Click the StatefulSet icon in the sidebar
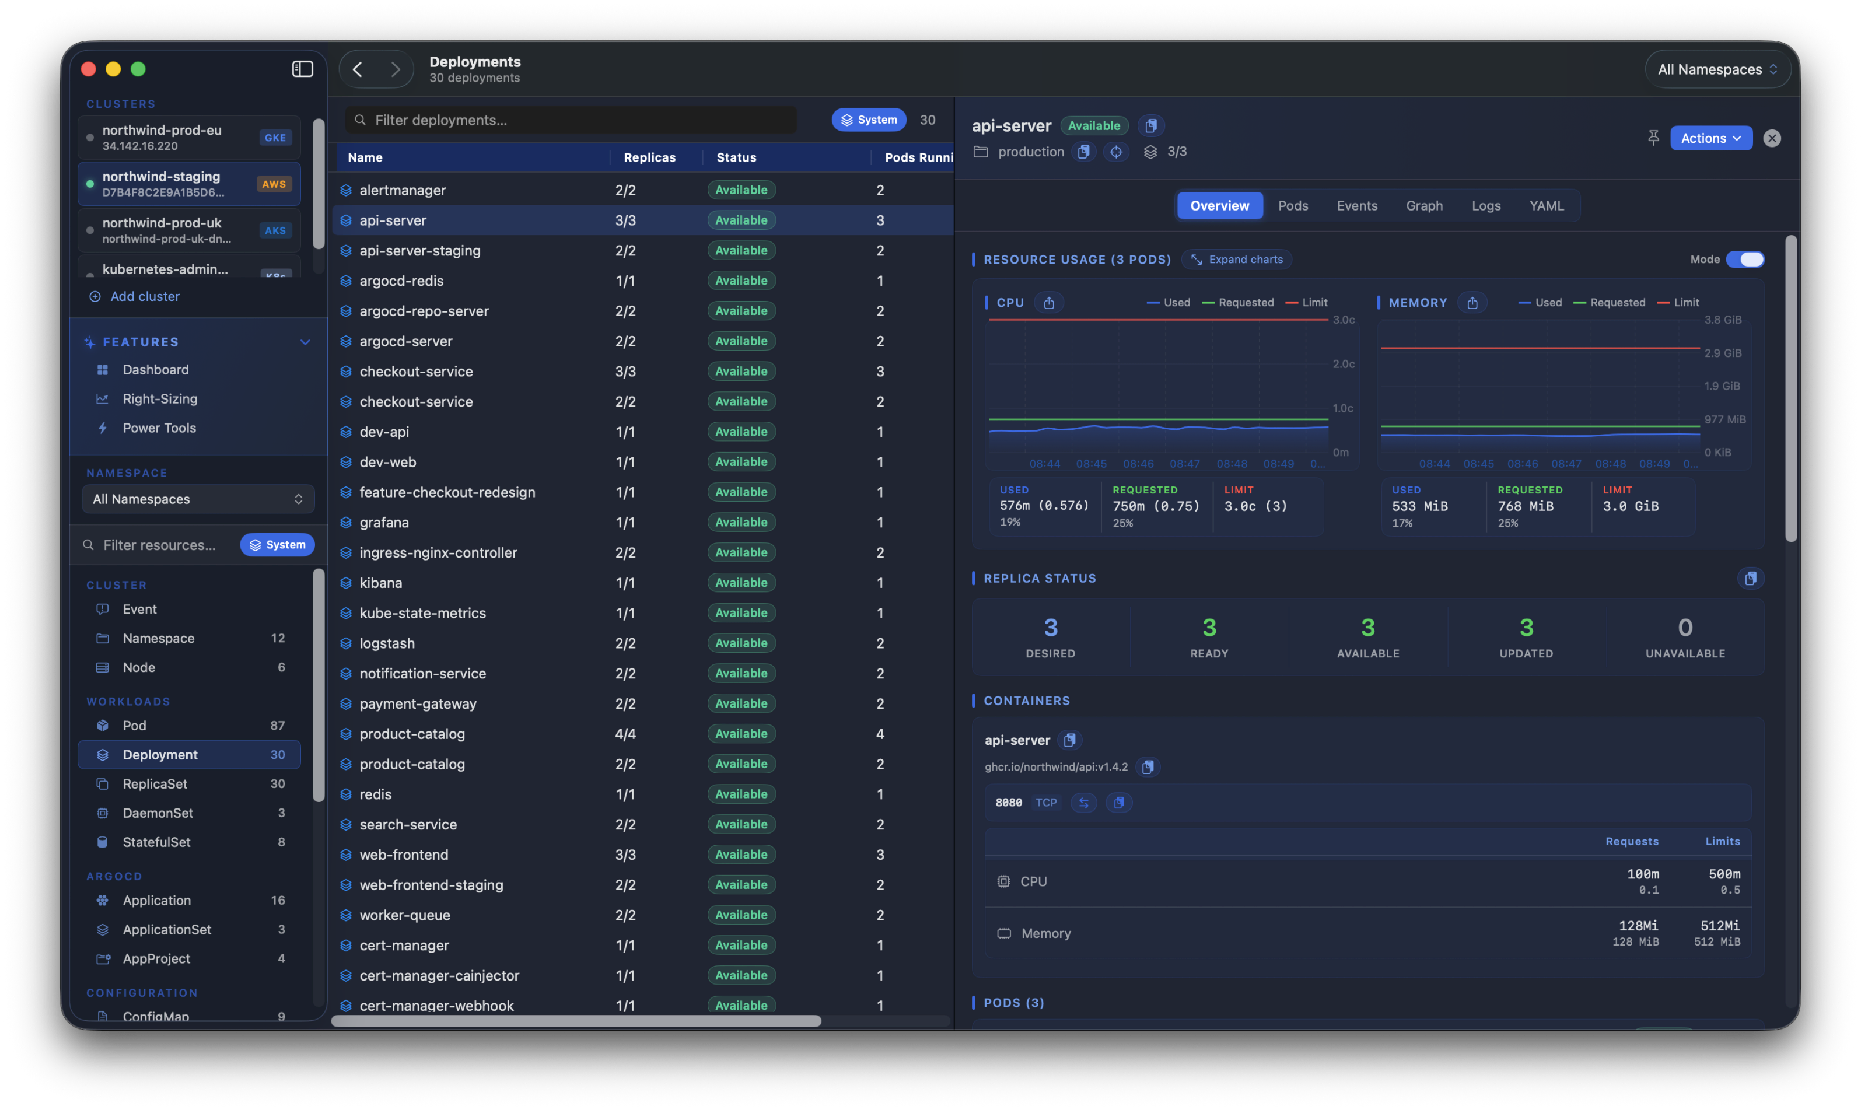1861x1110 pixels. pos(103,842)
